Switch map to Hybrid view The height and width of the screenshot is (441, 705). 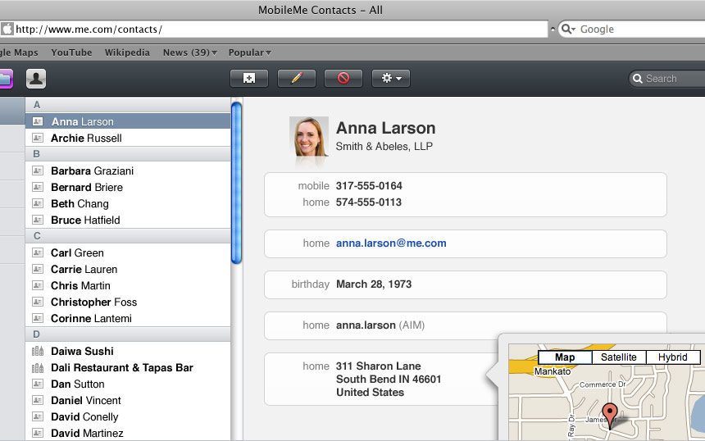(x=673, y=357)
